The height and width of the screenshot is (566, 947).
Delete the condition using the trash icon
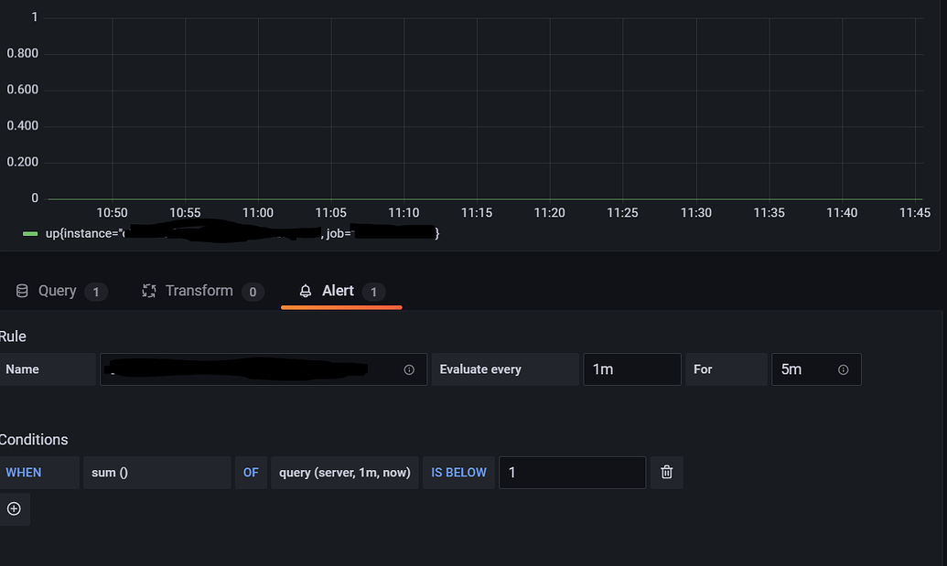click(666, 472)
